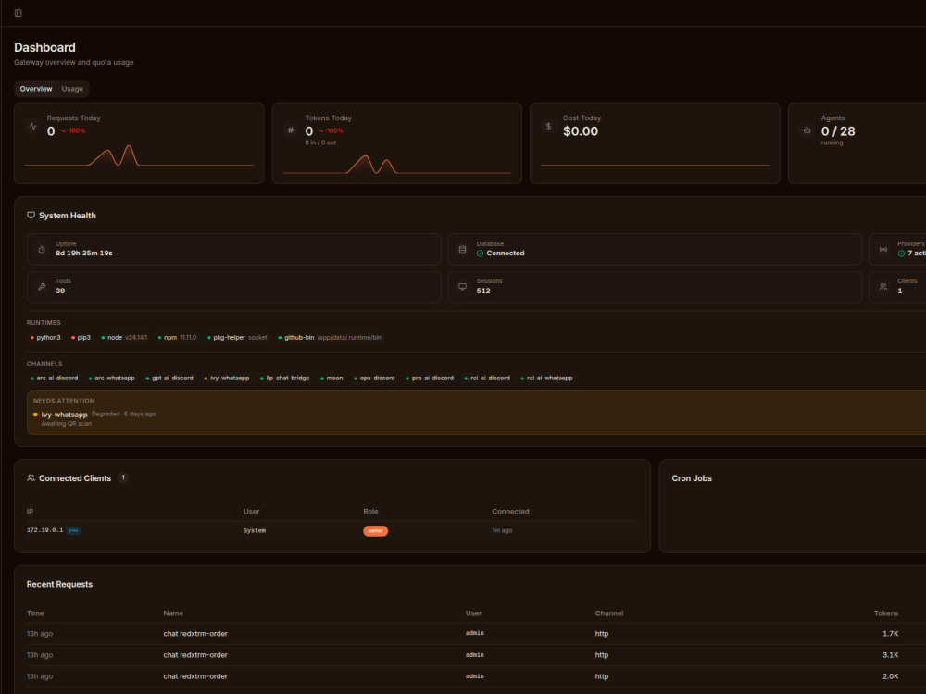
Task: Click the Uptime stopwatch icon
Action: point(42,250)
